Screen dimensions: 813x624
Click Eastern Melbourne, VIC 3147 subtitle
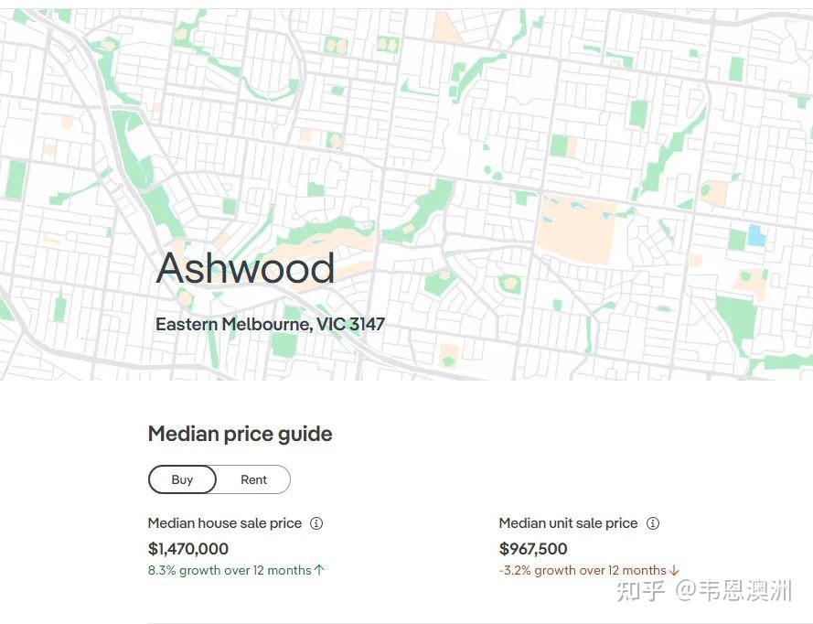coord(270,324)
